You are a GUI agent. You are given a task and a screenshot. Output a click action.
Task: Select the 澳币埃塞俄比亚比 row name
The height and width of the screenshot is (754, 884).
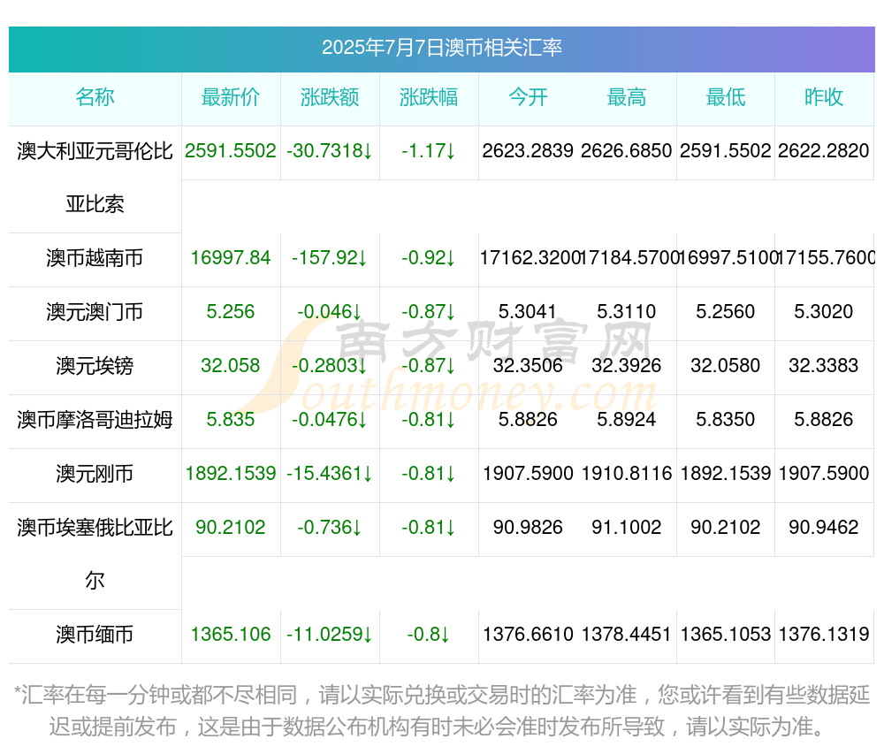point(95,527)
